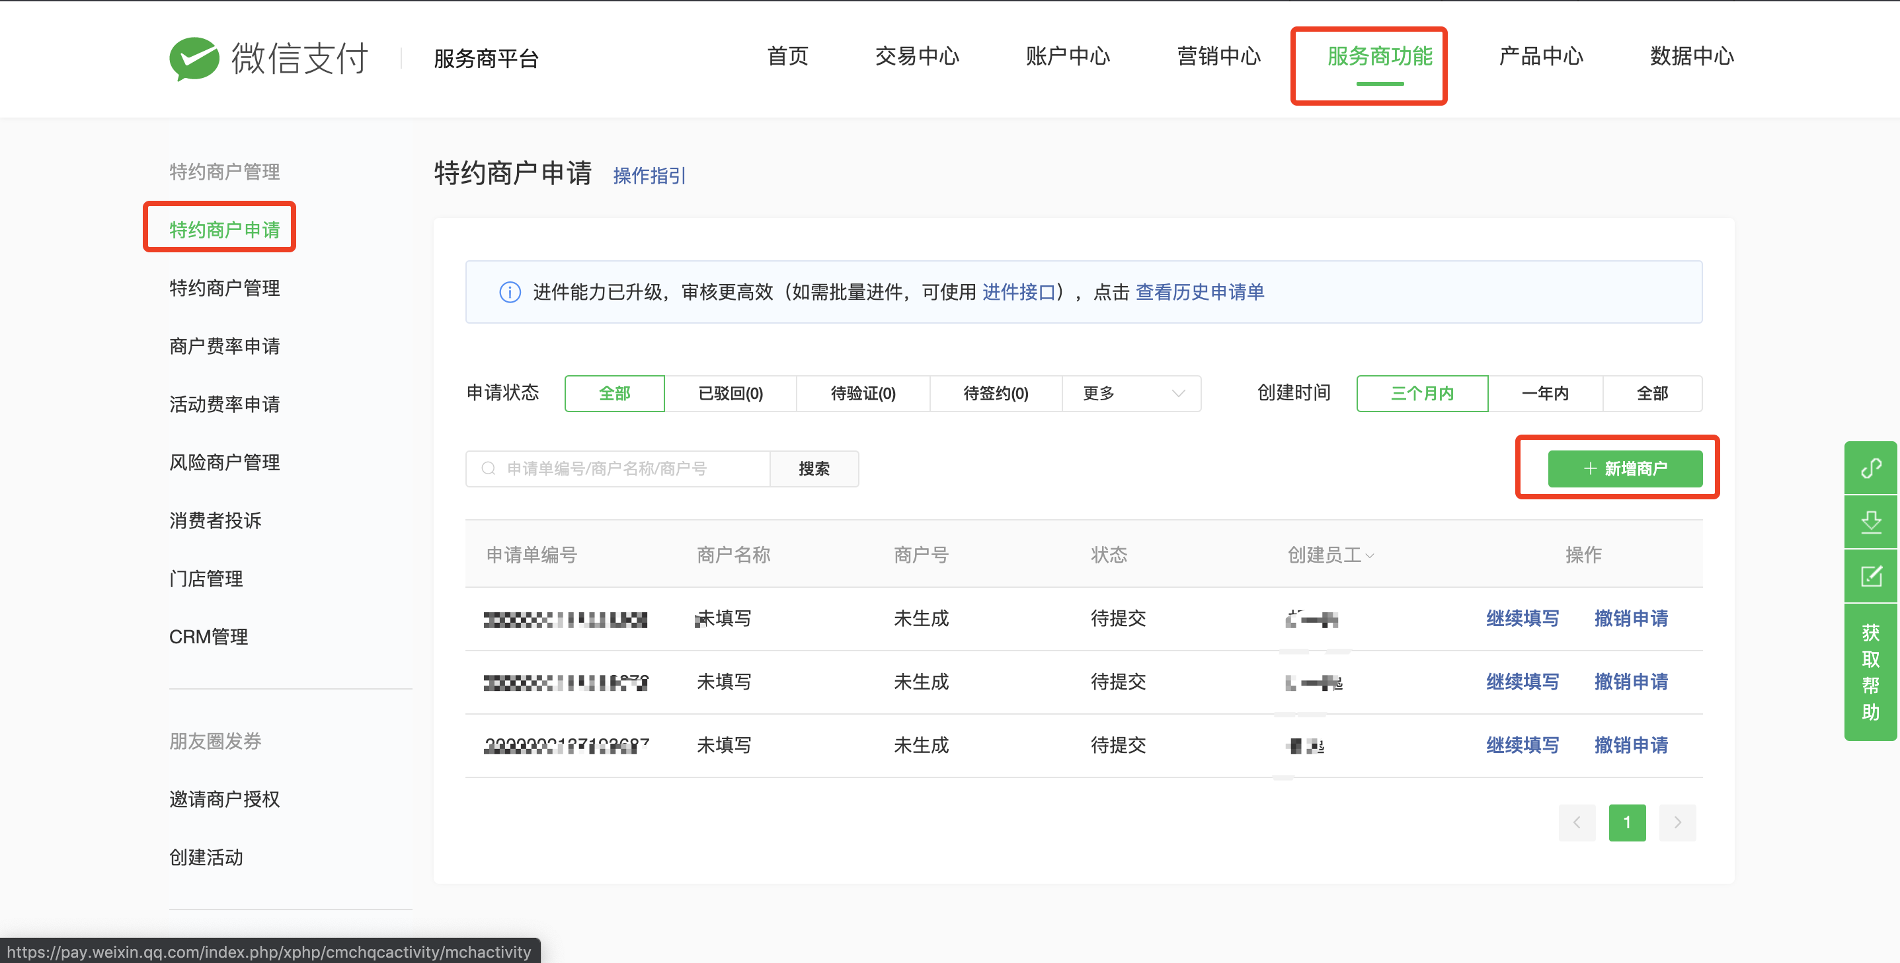The height and width of the screenshot is (963, 1900).
Task: Click the search magnifier icon
Action: click(489, 468)
